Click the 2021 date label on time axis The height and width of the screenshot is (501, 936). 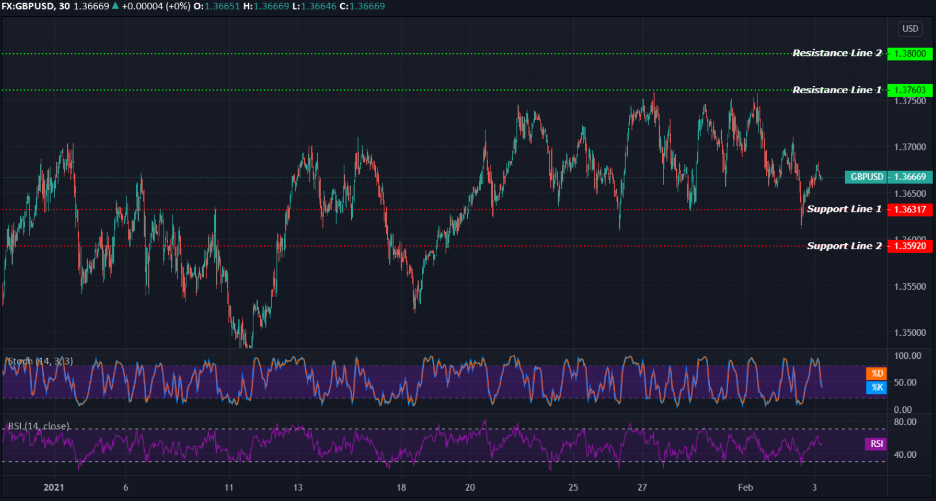(54, 487)
